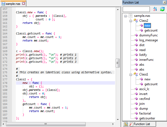Click the sample.nas document icon in tree
167x127 pixels.
pyautogui.click(x=131, y=16)
